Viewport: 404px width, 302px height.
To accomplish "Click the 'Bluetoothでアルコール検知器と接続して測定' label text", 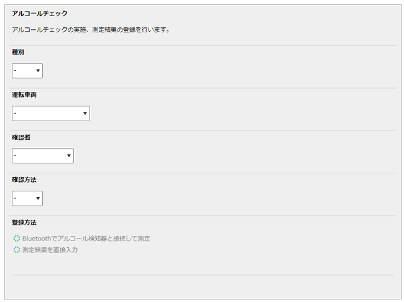I will click(x=86, y=238).
